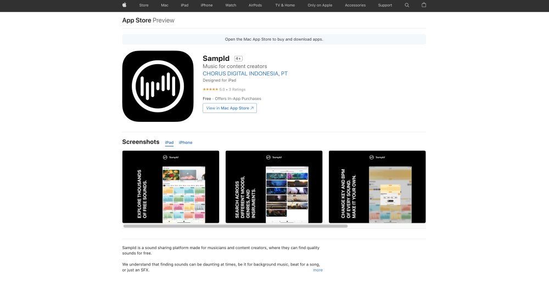Click the Music for content creators subtitle
Screen dimensions: 549x282
point(235,66)
